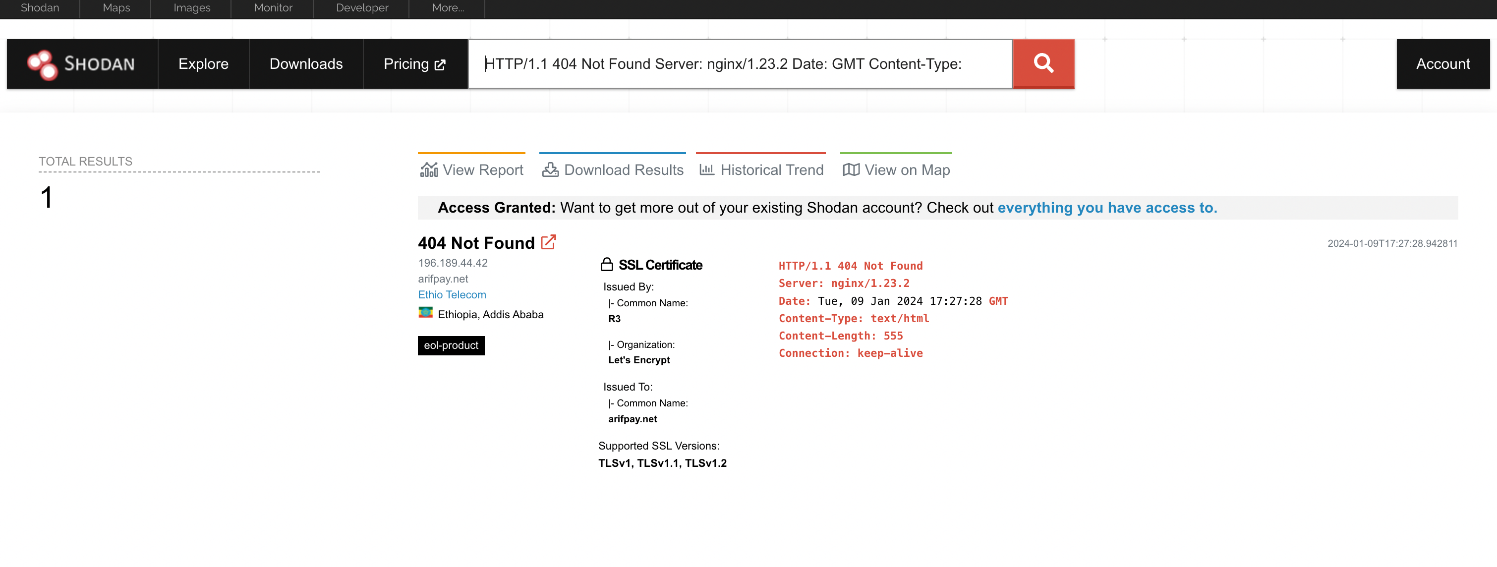The height and width of the screenshot is (567, 1497).
Task: Open Developer in the top bar
Action: [362, 8]
